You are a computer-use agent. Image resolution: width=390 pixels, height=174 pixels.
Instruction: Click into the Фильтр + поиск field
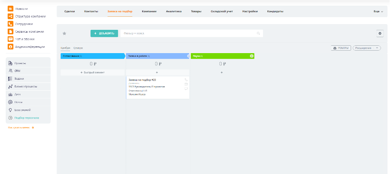(188, 33)
